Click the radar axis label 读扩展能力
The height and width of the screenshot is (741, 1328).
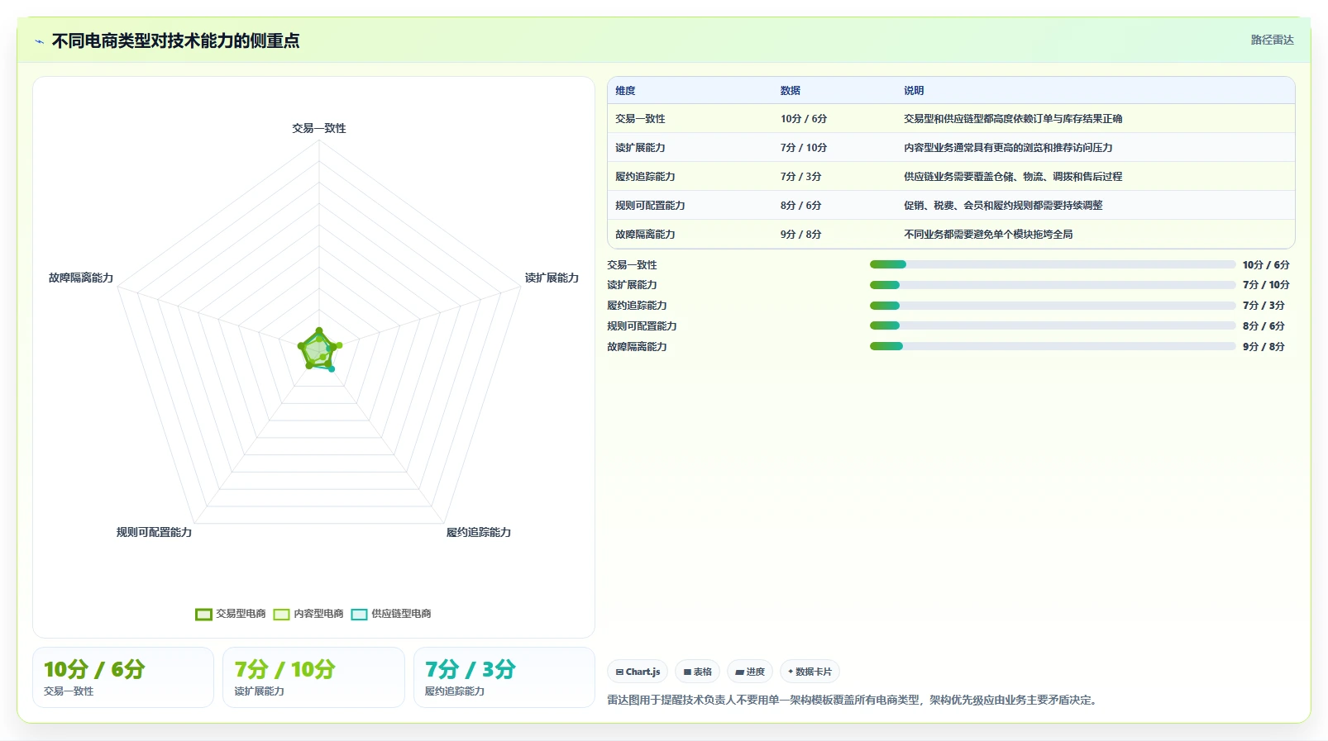click(x=552, y=278)
